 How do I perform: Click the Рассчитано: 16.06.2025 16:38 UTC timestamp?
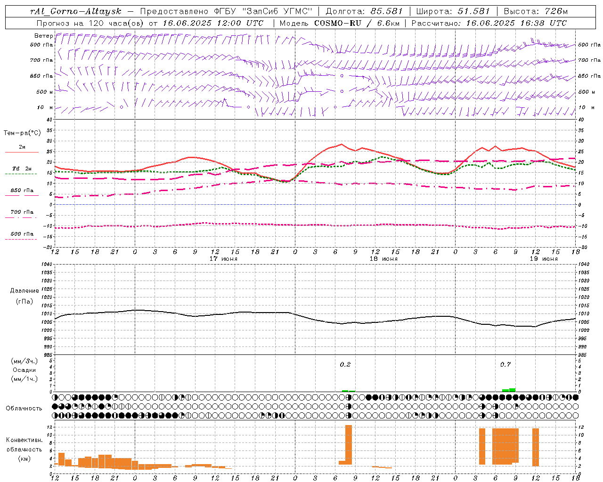coord(489,23)
